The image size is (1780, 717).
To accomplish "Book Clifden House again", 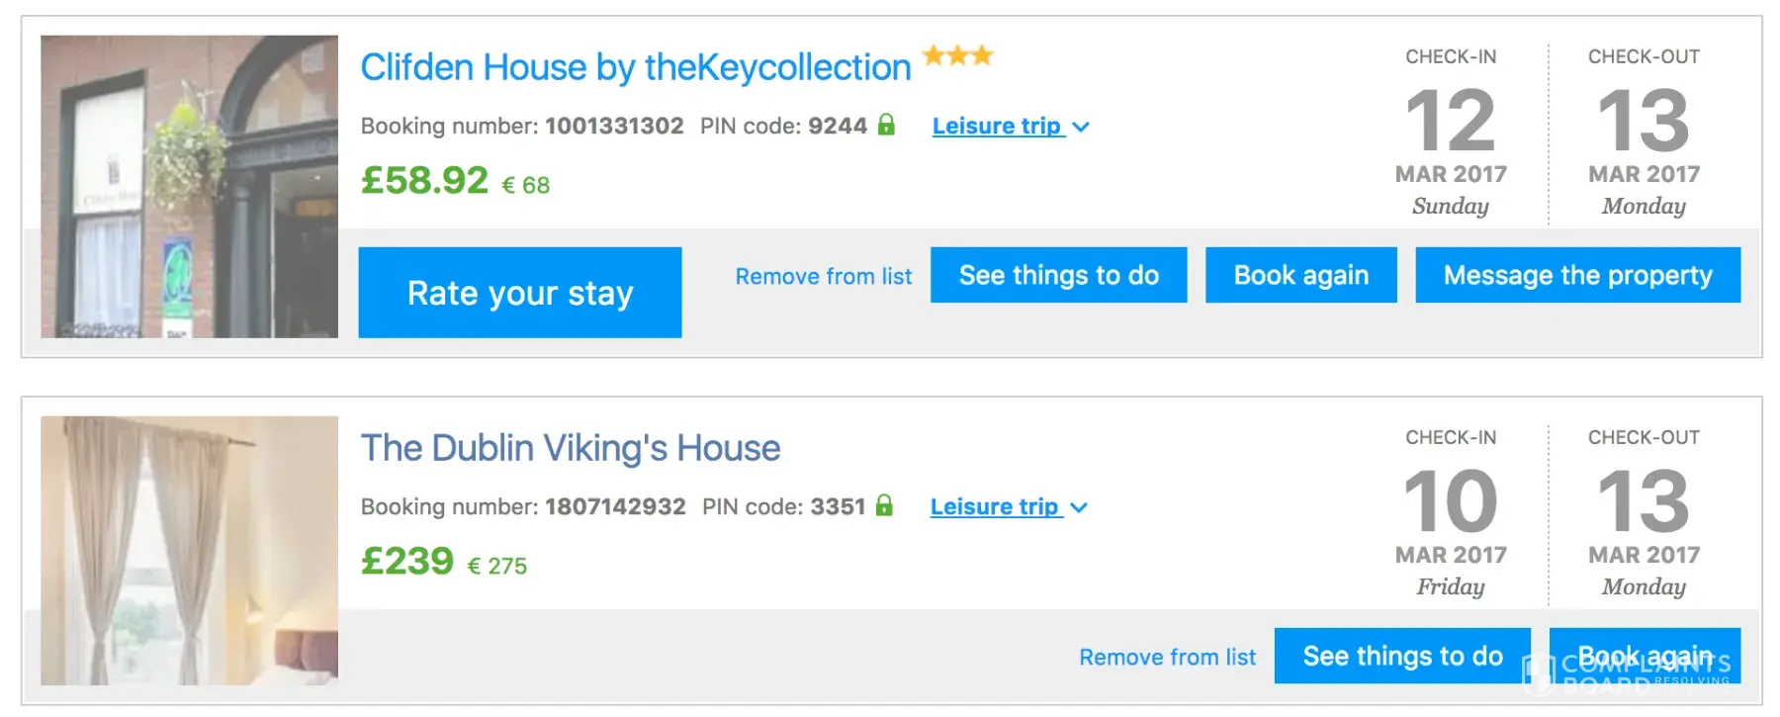I will 1300,275.
